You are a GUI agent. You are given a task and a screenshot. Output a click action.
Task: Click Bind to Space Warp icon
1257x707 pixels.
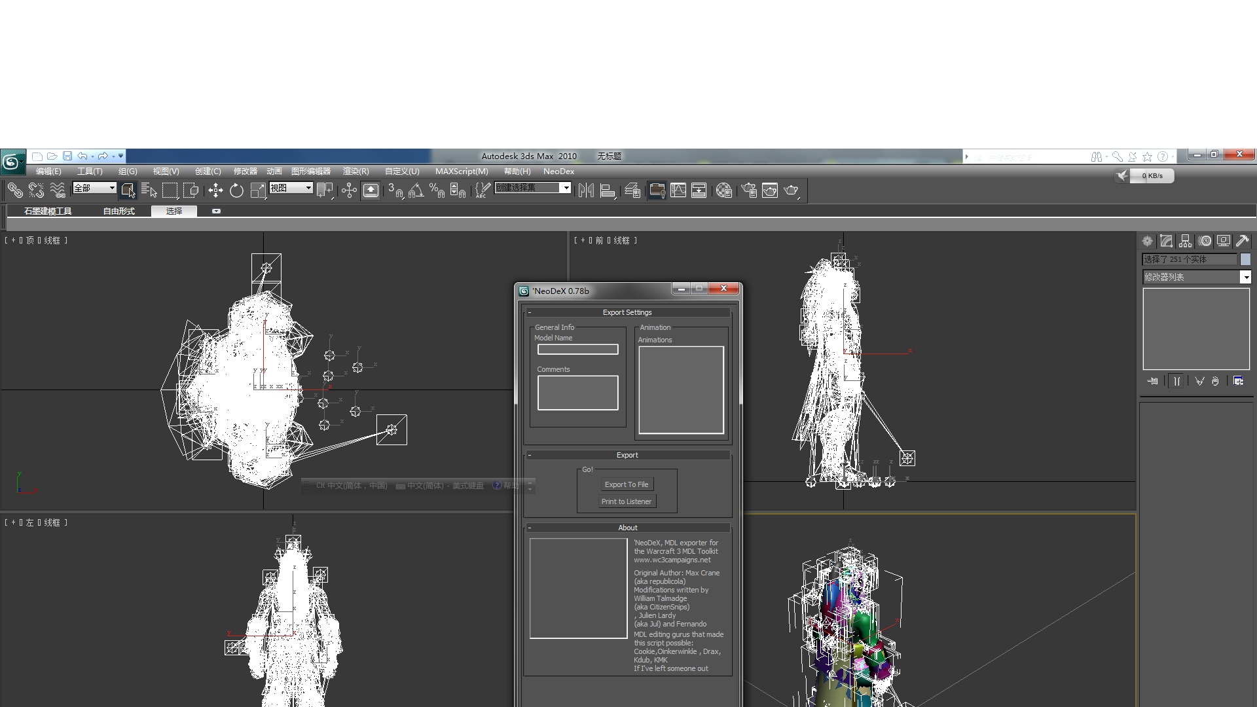(x=58, y=190)
